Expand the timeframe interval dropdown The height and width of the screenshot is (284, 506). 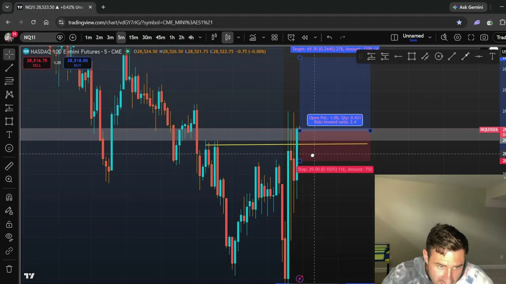click(x=200, y=37)
